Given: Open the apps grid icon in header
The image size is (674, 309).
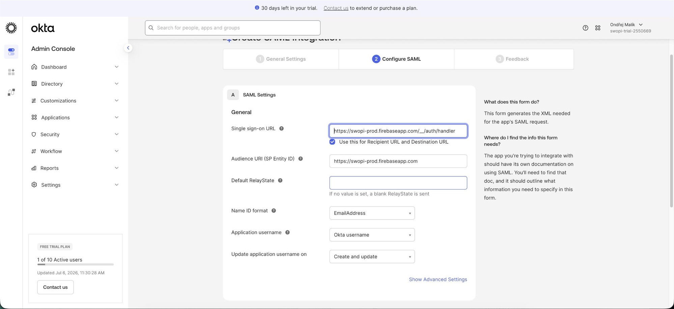Looking at the screenshot, I should [x=598, y=28].
